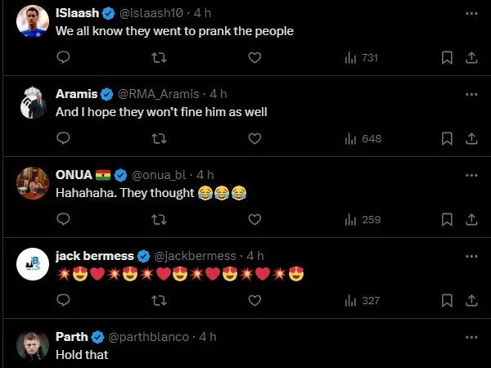This screenshot has height=368, width=491.
Task: View analytics showing 648 views
Action: [363, 138]
